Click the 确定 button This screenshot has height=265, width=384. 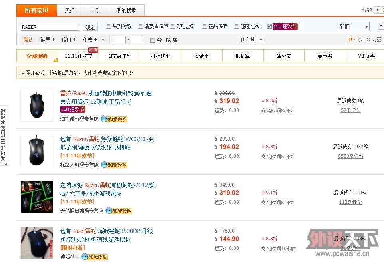pos(90,27)
